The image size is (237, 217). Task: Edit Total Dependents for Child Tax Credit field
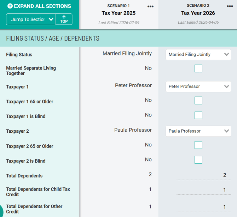[x=202, y=190]
